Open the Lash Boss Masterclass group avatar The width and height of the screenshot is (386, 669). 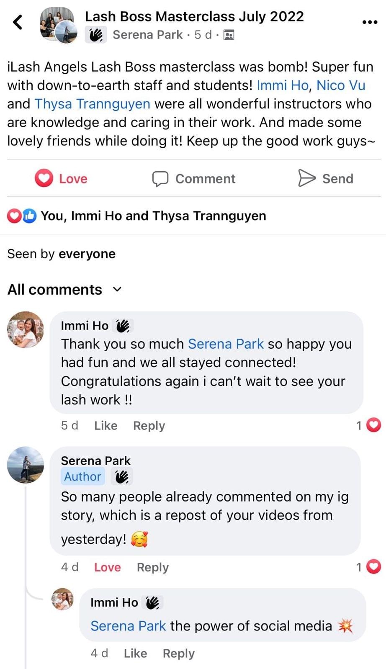click(59, 25)
